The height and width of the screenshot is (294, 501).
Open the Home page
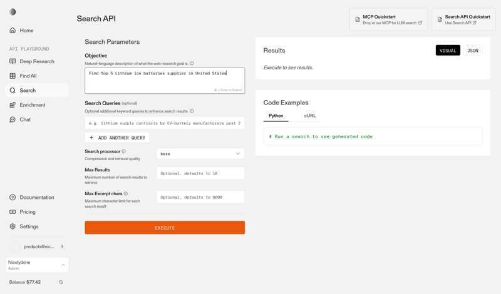(37, 30)
